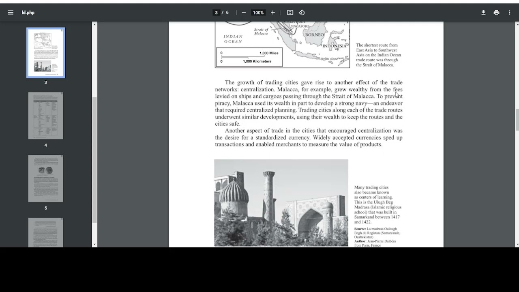Click the zoom in plus button
Screen dimensions: 519x292
(x=273, y=13)
